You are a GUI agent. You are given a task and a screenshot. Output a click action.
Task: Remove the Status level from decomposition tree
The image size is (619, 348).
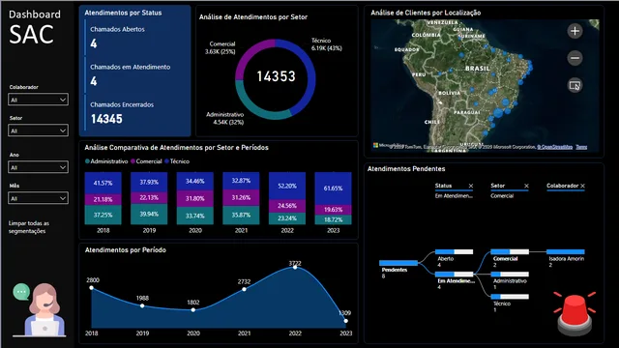[471, 186]
